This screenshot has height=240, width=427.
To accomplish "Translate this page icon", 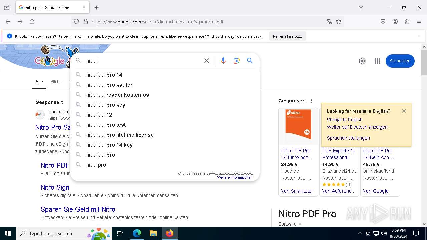I will 329,22.
